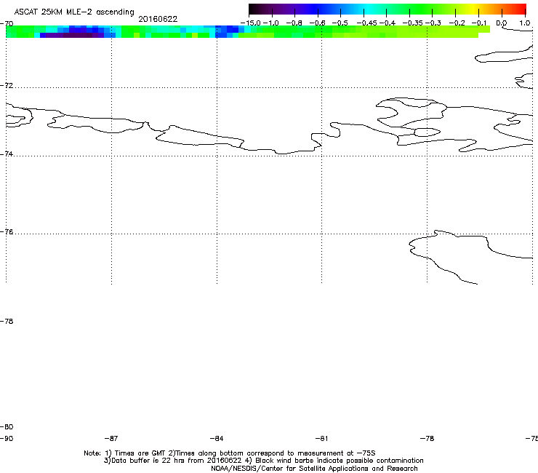Viewport: 538px width, 473px height.
Task: Click the longitude label -87
Action: pos(111,438)
